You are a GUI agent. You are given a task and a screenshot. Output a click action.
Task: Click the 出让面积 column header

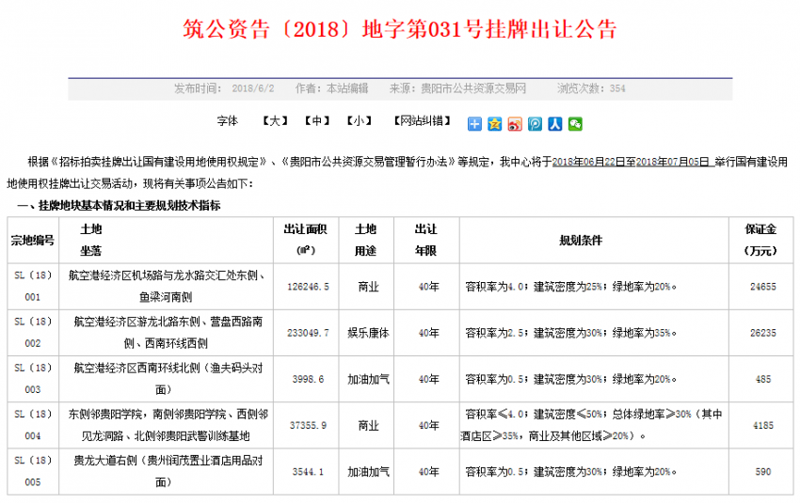[306, 240]
